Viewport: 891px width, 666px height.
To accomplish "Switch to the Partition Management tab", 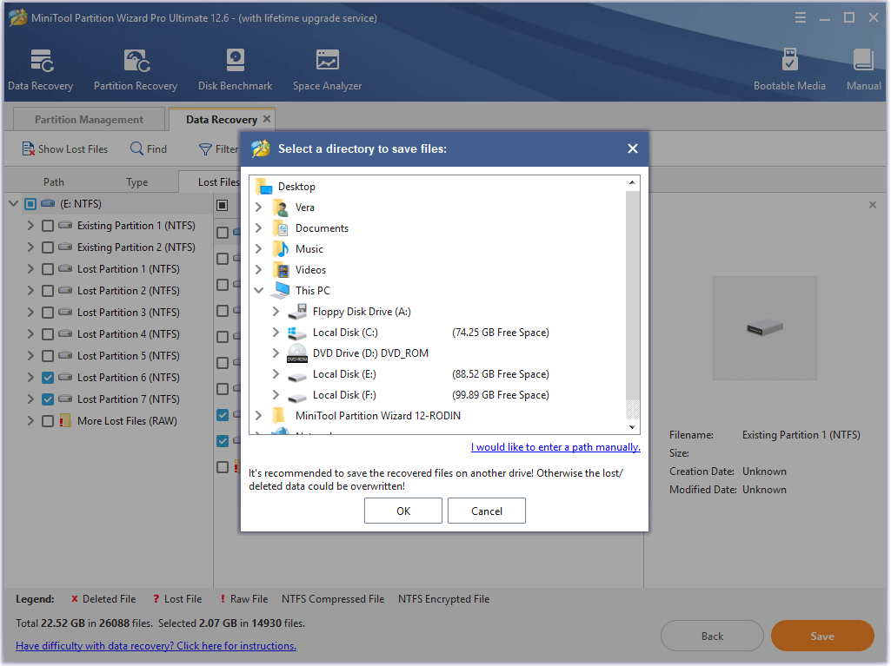I will pyautogui.click(x=89, y=119).
